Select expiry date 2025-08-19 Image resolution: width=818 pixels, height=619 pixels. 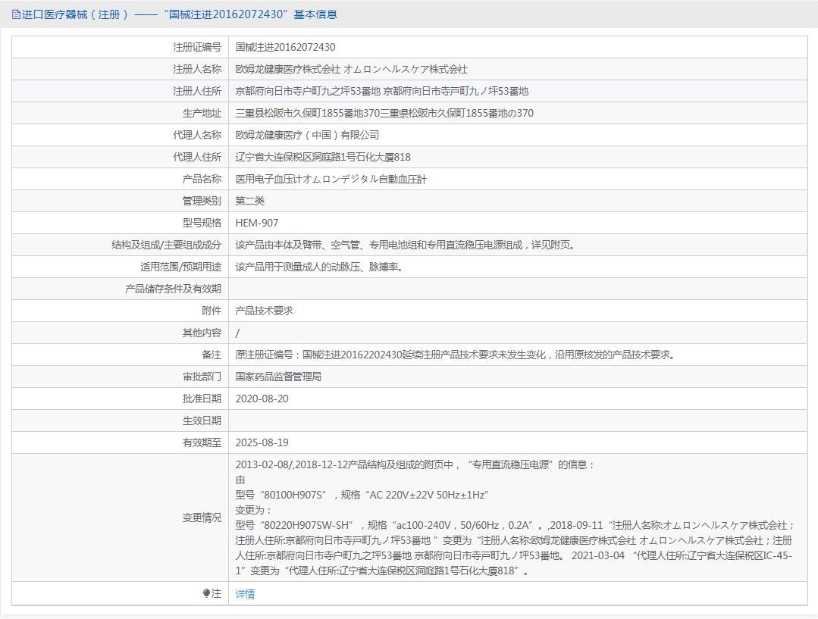coord(262,442)
